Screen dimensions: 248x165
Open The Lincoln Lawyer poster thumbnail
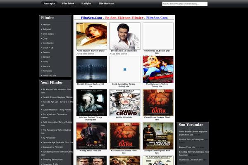[158, 136]
